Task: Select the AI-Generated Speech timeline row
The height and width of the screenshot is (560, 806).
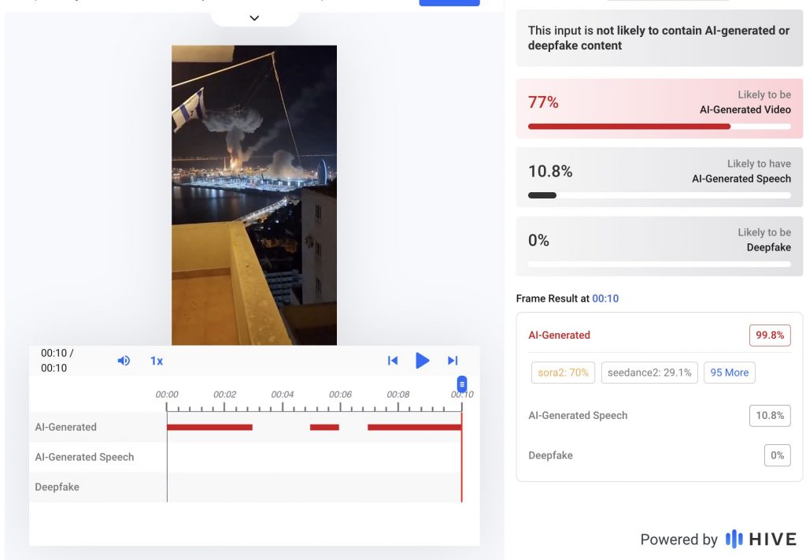Action: tap(84, 457)
